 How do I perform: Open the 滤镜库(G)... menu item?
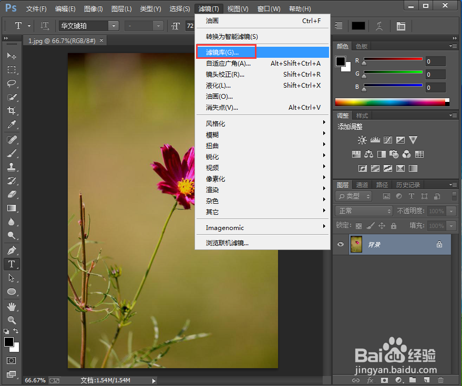click(262, 53)
